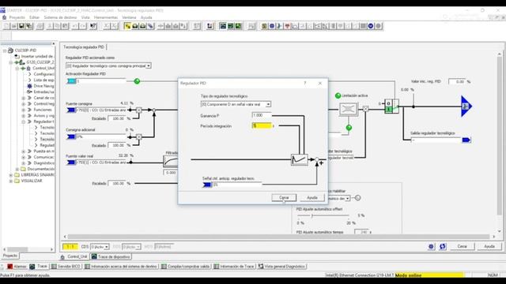Click the blue source arrow icon for Fuente consigna
The image size is (506, 284).
[x=70, y=110]
